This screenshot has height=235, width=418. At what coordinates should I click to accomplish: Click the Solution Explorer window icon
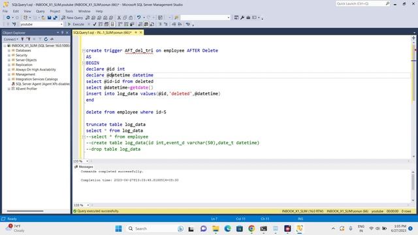point(236,18)
